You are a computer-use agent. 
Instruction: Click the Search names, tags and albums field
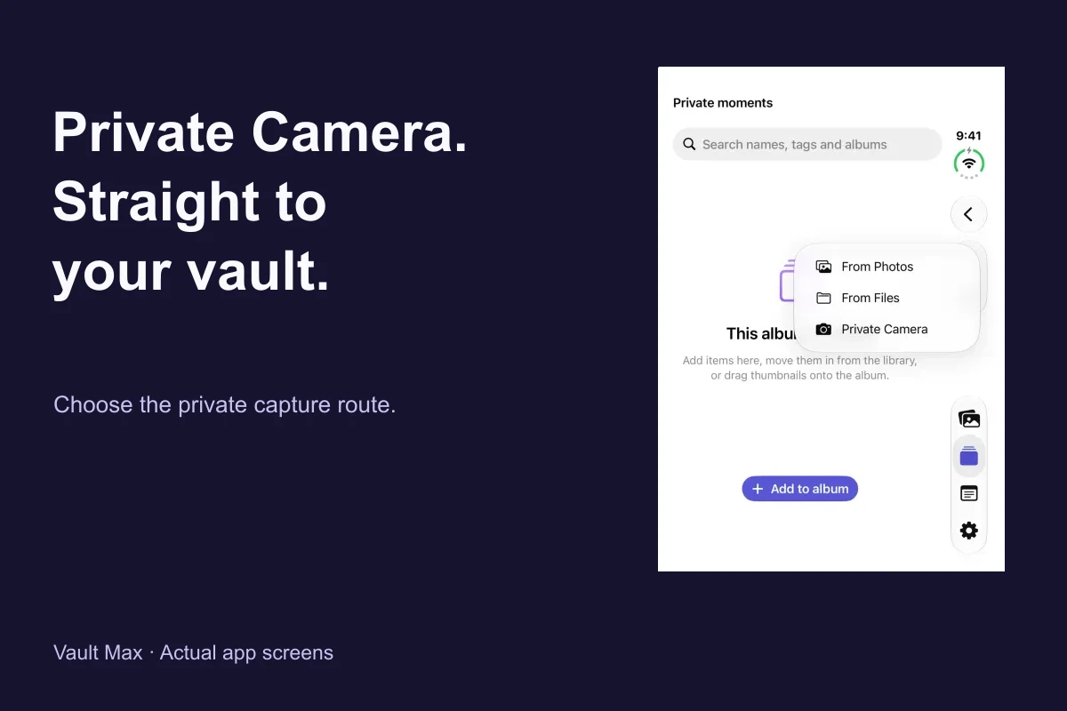pyautogui.click(x=806, y=144)
